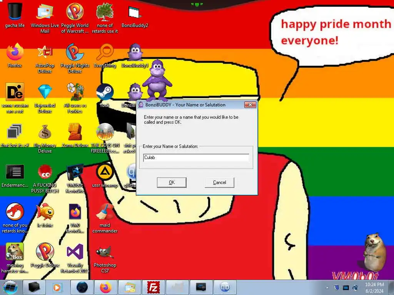Open the clock showing 10:24 PM
The width and height of the screenshot is (394, 295).
(x=374, y=288)
